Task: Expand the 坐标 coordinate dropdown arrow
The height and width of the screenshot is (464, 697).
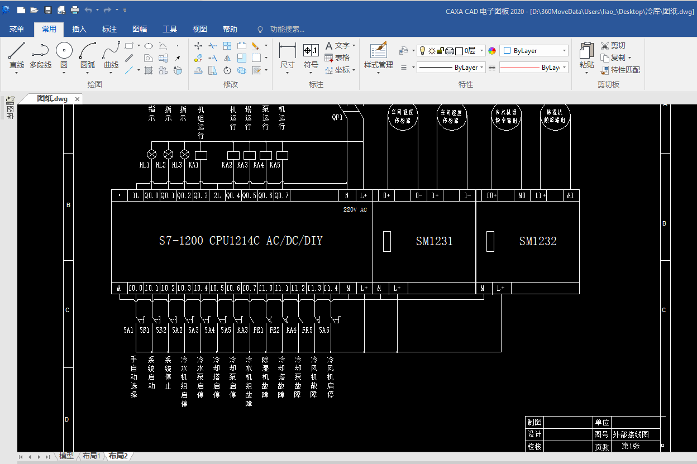Action: [x=354, y=70]
